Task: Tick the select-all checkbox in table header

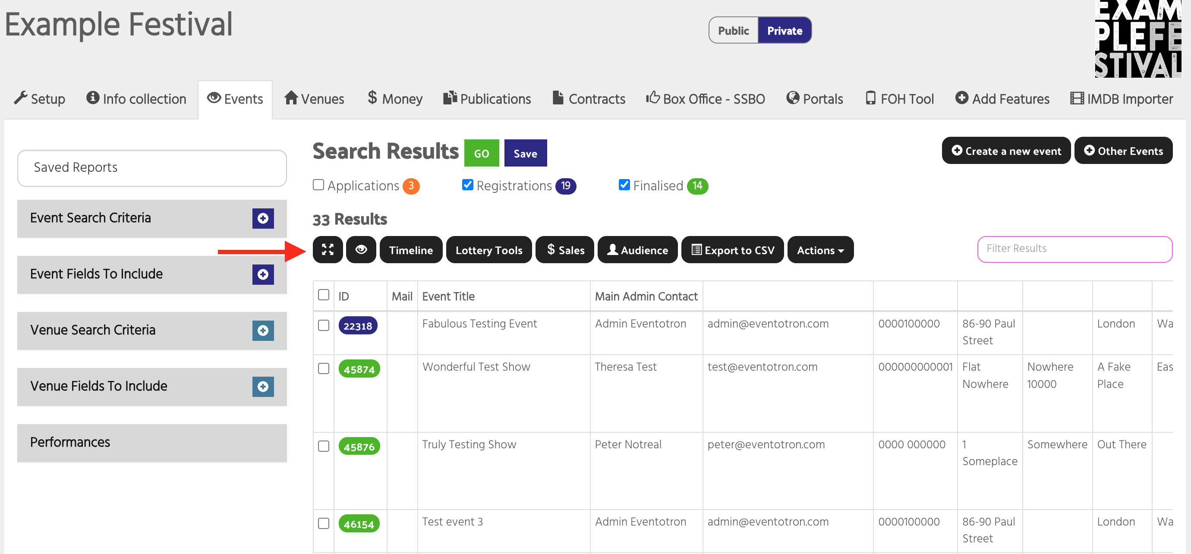Action: [x=324, y=295]
